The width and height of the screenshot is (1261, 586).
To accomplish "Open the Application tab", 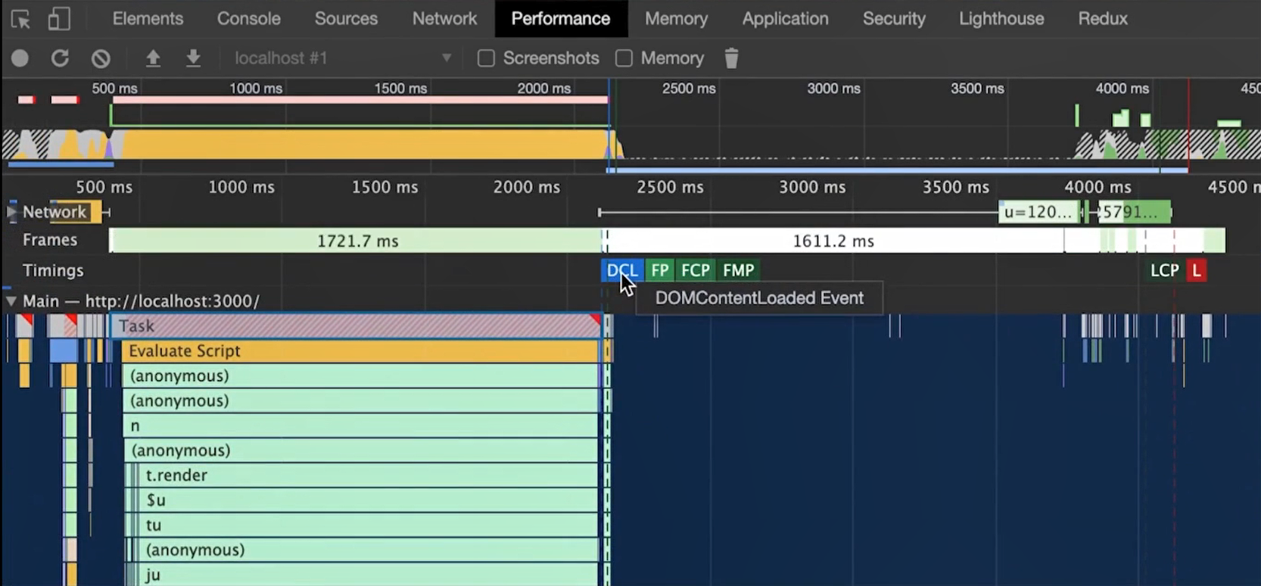I will 785,19.
